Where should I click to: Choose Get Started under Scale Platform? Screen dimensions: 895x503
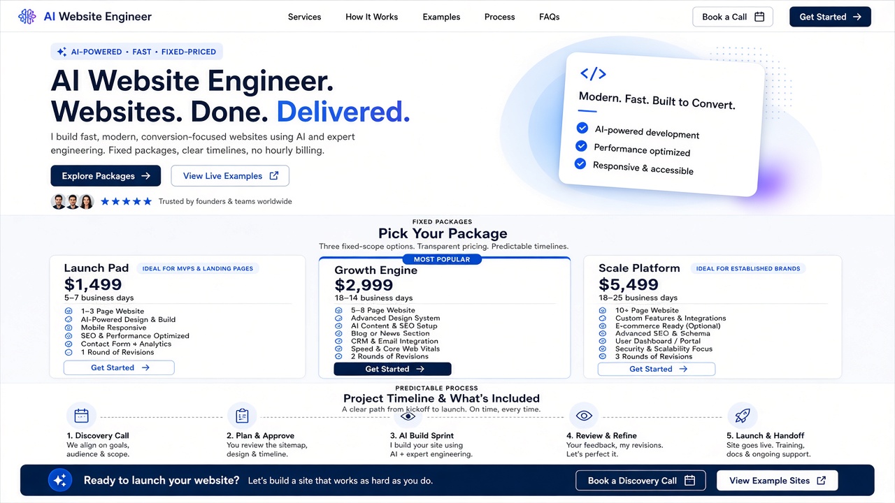(657, 369)
